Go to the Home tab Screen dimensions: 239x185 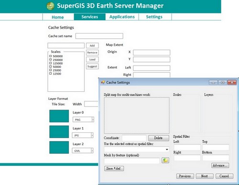coord(58,17)
